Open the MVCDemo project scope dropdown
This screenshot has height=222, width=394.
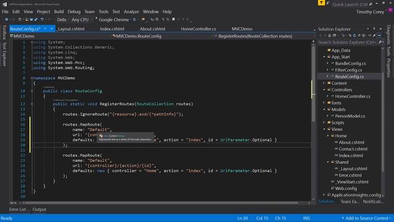pyautogui.click(x=60, y=36)
